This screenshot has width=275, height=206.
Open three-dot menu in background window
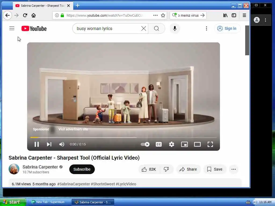[x=266, y=20]
